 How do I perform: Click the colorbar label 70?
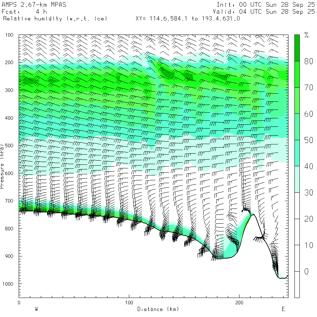point(309,88)
